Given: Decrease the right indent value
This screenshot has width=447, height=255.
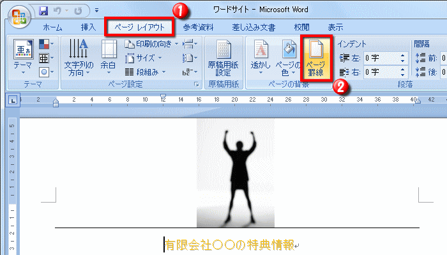Looking at the screenshot, I should [x=402, y=75].
